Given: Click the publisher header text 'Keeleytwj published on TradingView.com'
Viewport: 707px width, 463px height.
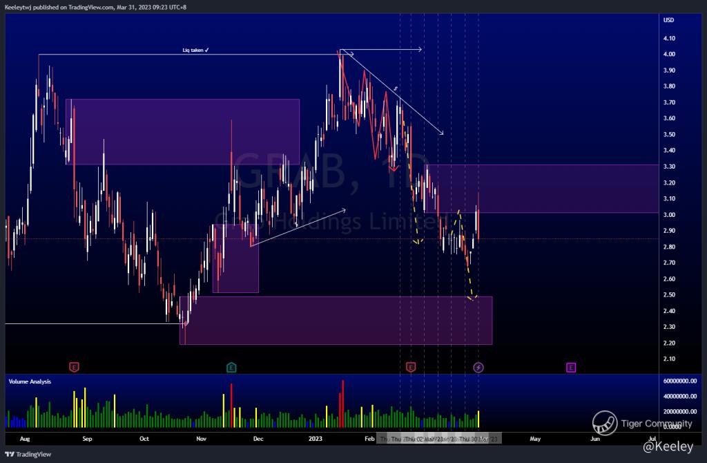Looking at the screenshot, I should 59,7.
